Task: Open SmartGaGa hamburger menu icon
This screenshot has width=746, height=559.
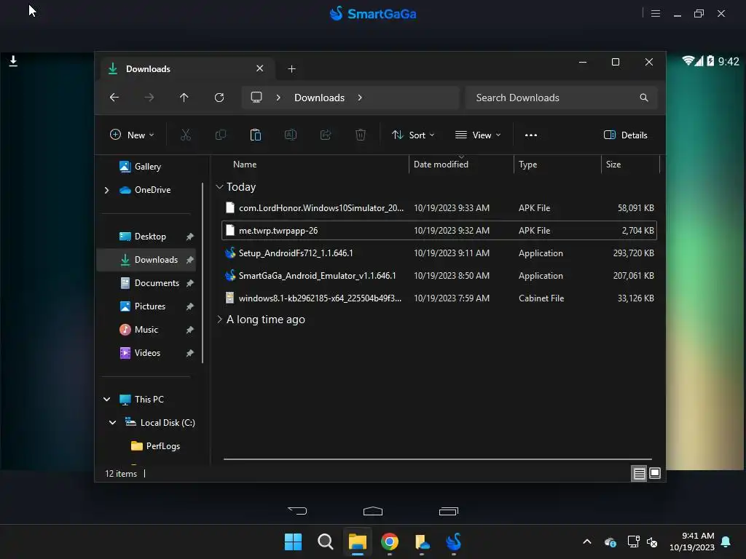Action: click(x=656, y=13)
